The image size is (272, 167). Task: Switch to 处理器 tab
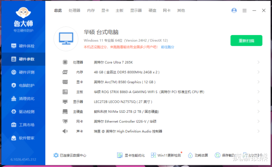tap(74, 11)
